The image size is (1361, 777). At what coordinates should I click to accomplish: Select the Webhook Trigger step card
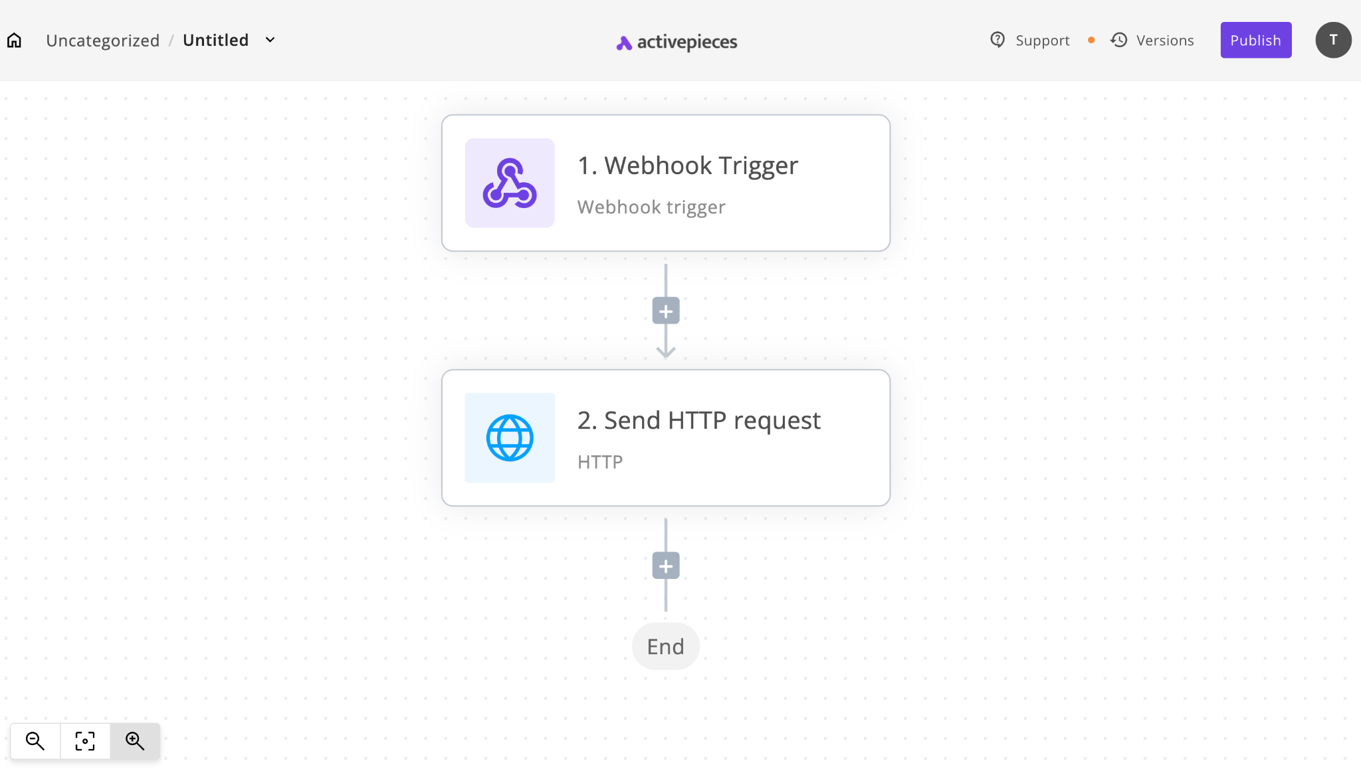[665, 182]
